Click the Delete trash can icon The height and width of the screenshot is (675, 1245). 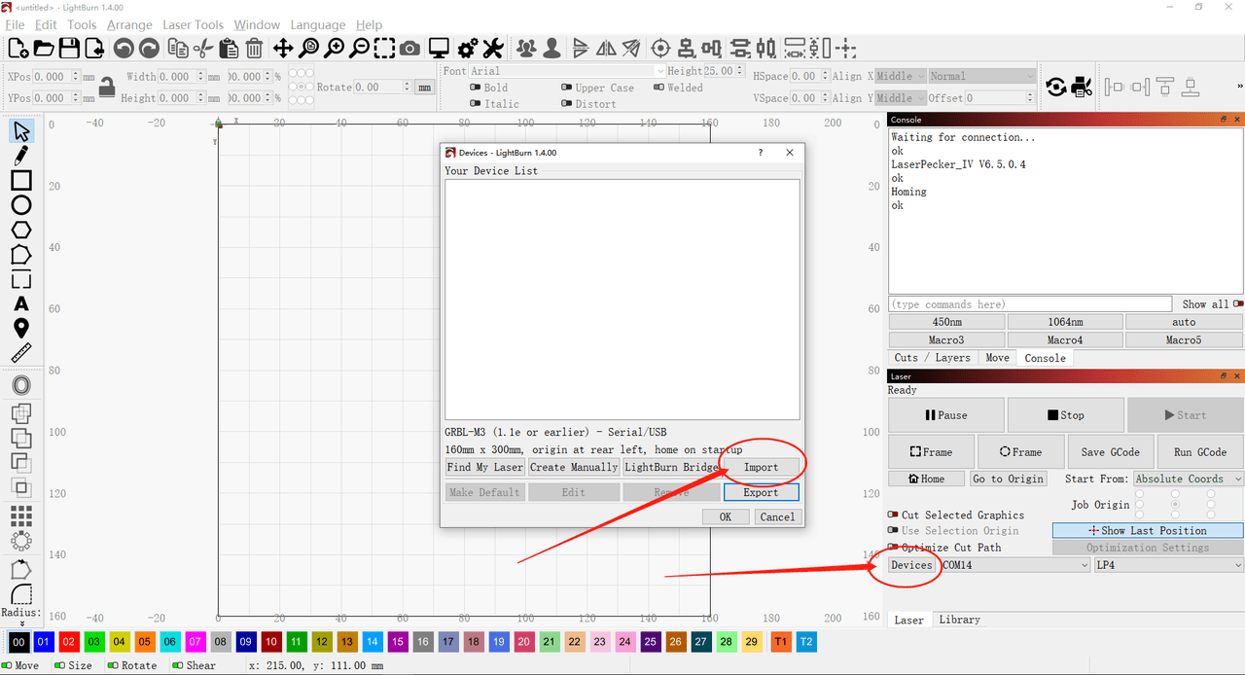click(254, 48)
